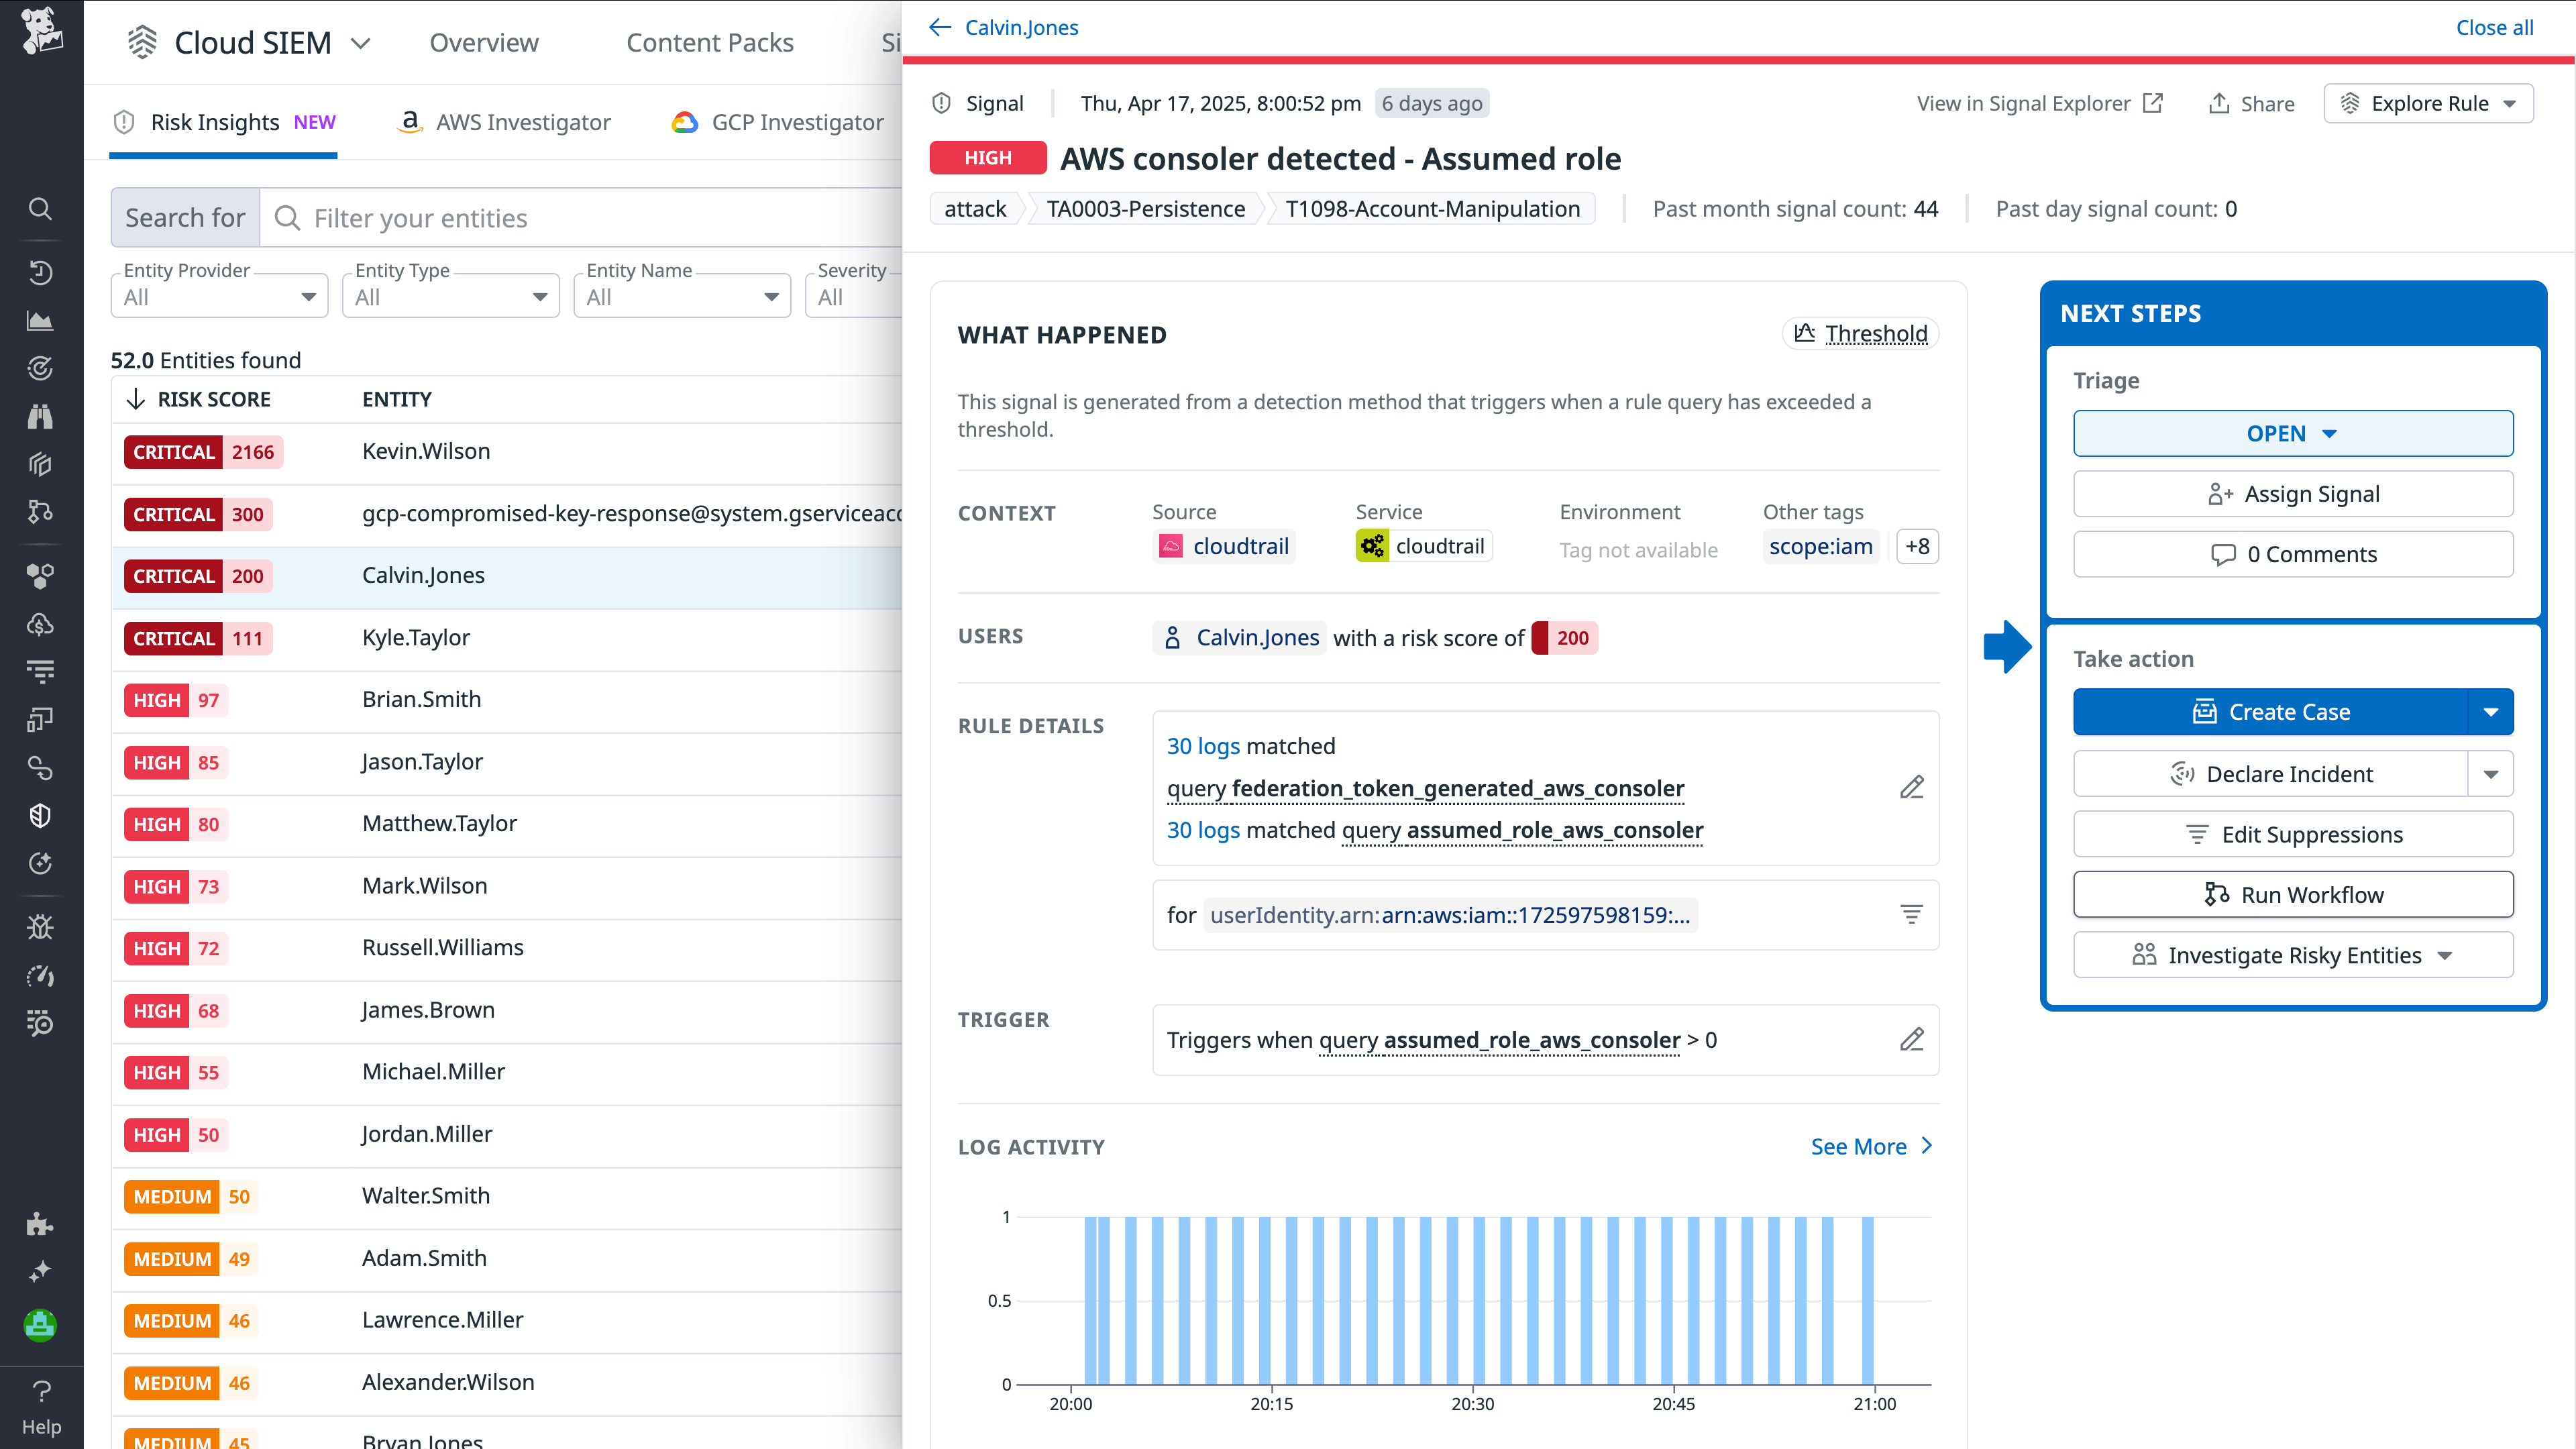Click the pencil icon beside the rule query

point(1913,787)
